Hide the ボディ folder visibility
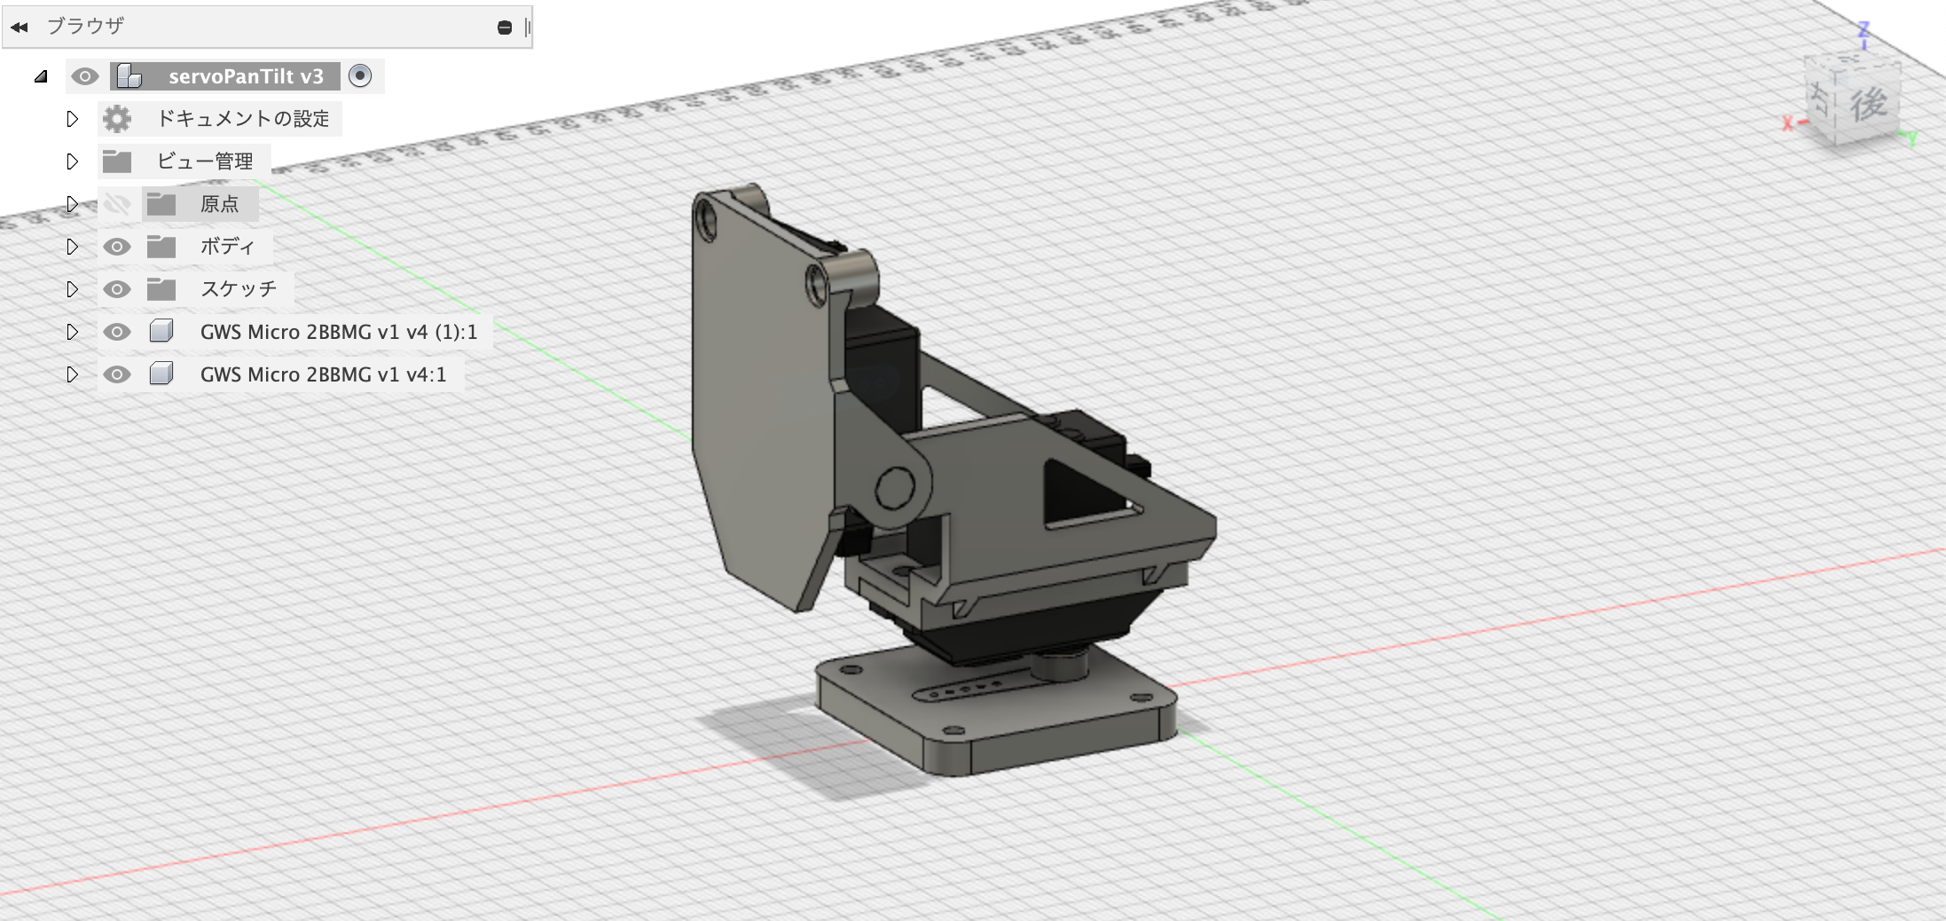1946x921 pixels. tap(116, 247)
